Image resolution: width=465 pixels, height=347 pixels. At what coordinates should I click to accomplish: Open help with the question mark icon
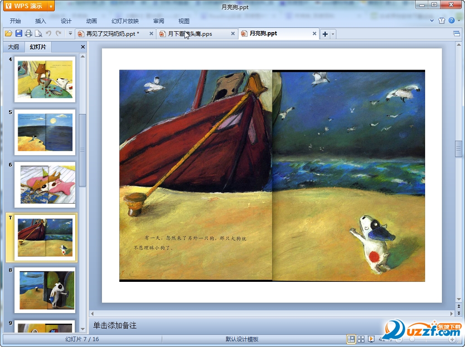[451, 20]
